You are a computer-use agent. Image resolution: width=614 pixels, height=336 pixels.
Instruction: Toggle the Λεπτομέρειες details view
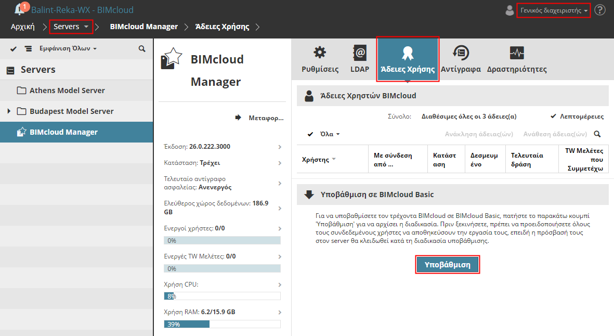[577, 116]
